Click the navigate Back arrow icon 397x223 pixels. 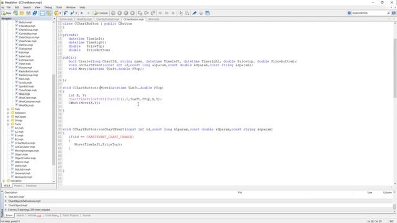[x=82, y=13]
